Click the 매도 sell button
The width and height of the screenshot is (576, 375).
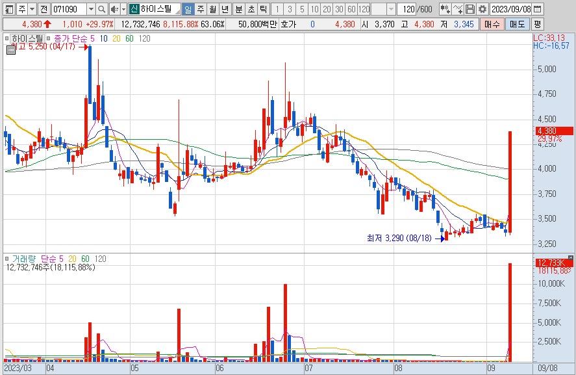click(517, 24)
